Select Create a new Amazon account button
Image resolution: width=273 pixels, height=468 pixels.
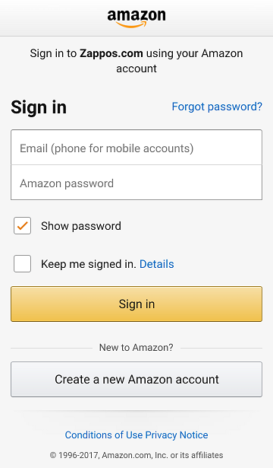point(136,380)
